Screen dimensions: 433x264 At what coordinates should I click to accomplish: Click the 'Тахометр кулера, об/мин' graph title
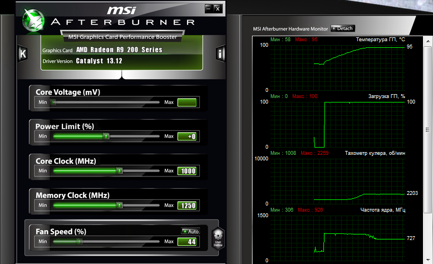coord(375,153)
